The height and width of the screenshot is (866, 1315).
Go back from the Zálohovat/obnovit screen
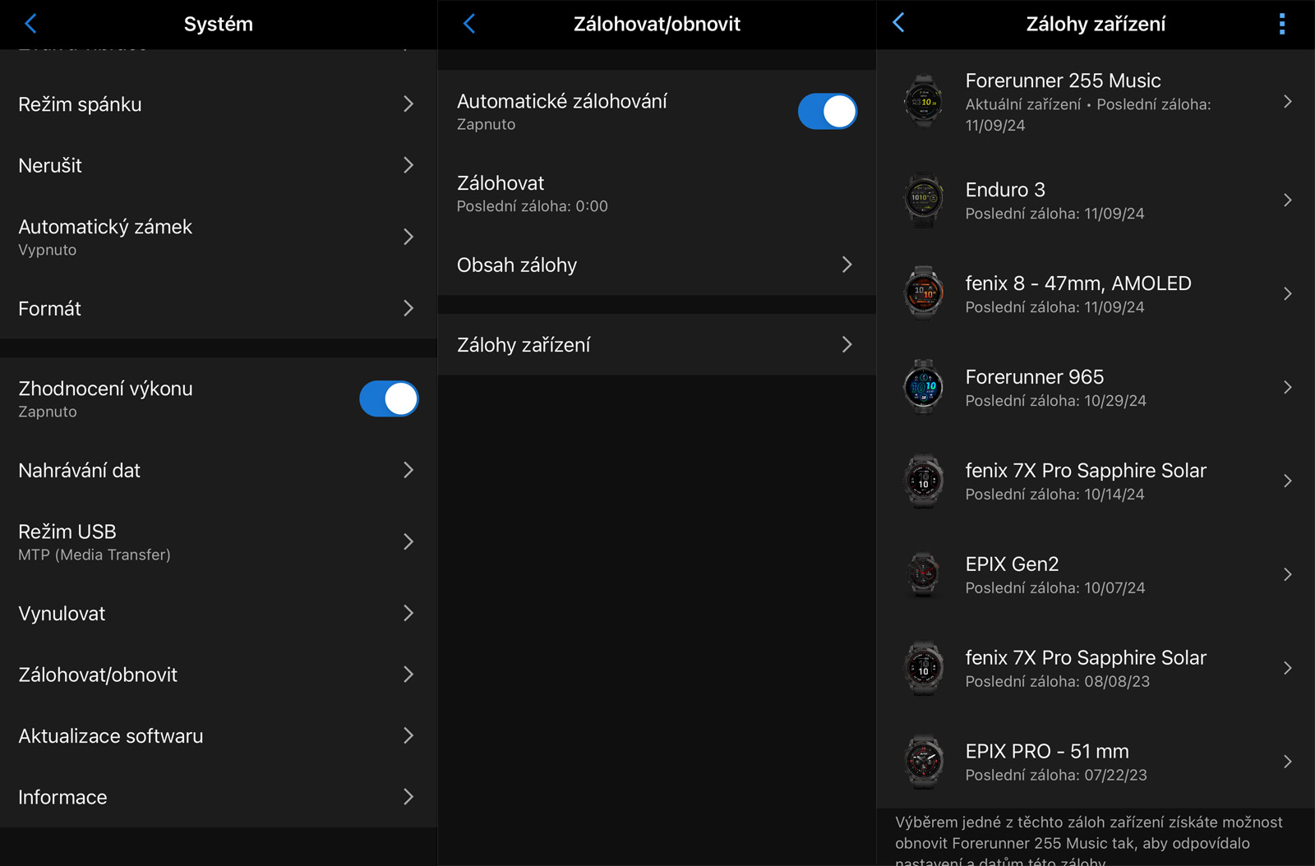click(469, 23)
